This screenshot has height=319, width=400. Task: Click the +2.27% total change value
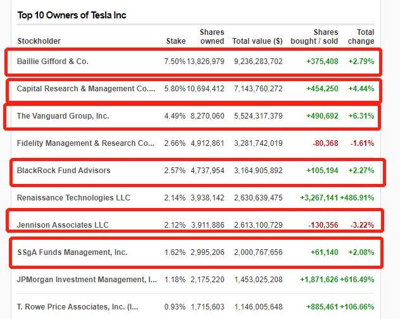[361, 171]
